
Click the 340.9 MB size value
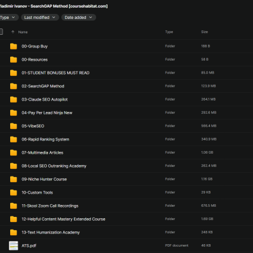[x=209, y=139]
